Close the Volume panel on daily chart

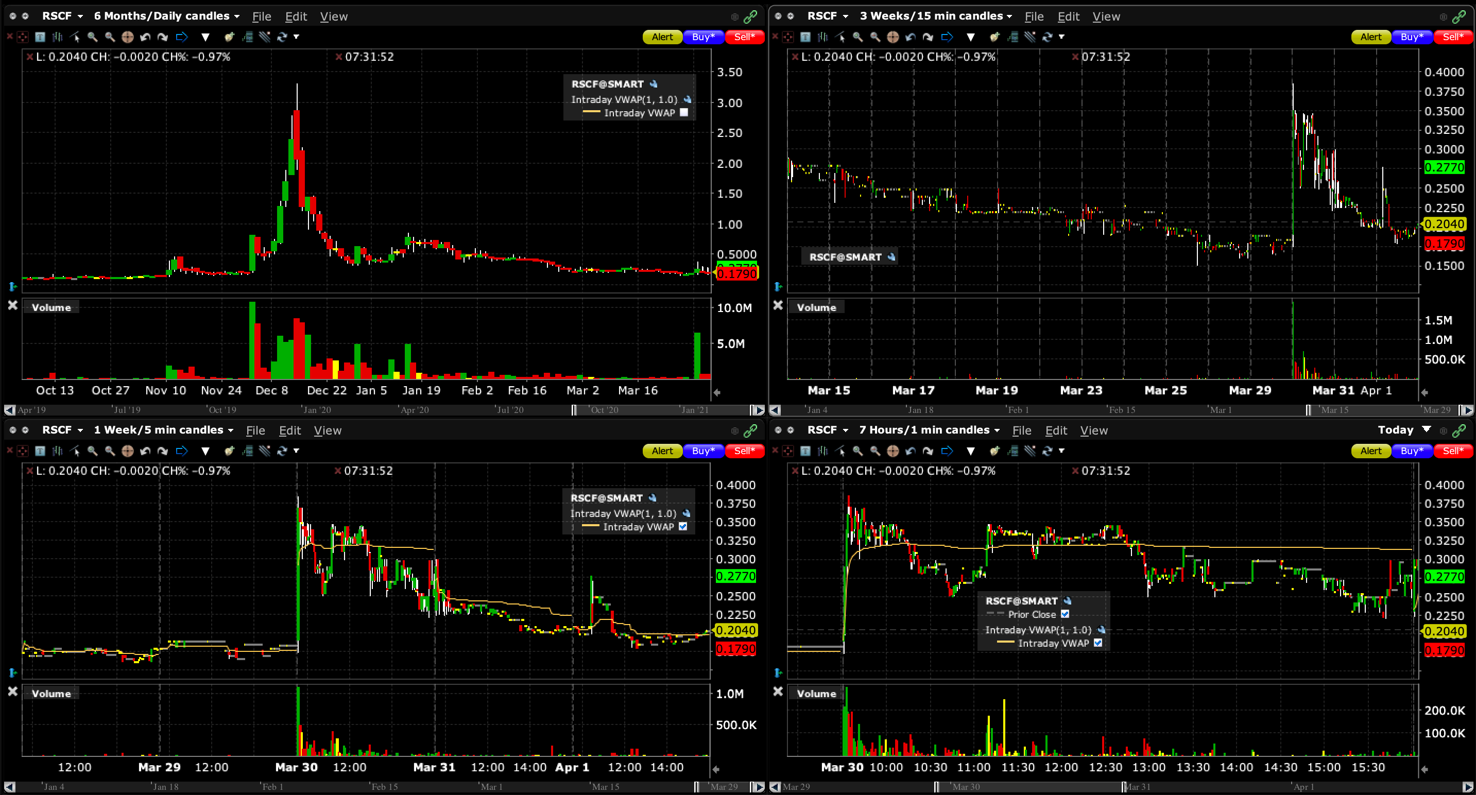pos(12,305)
